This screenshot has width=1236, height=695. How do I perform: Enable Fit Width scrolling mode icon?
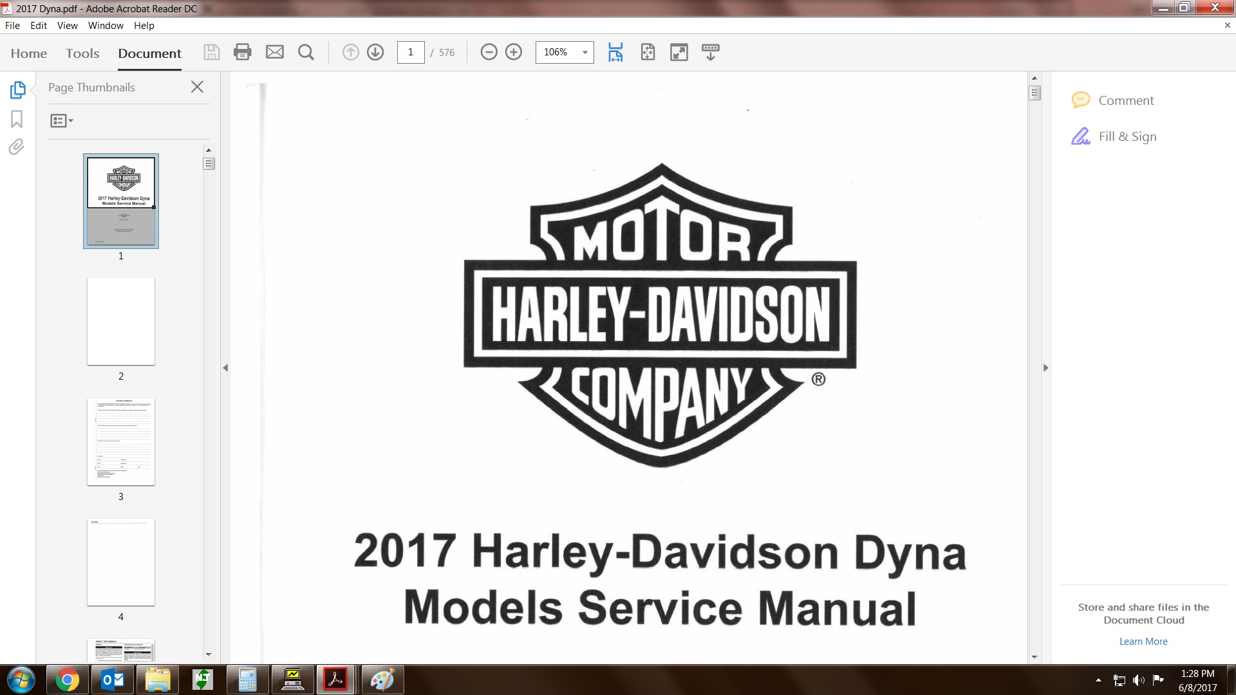(x=615, y=52)
